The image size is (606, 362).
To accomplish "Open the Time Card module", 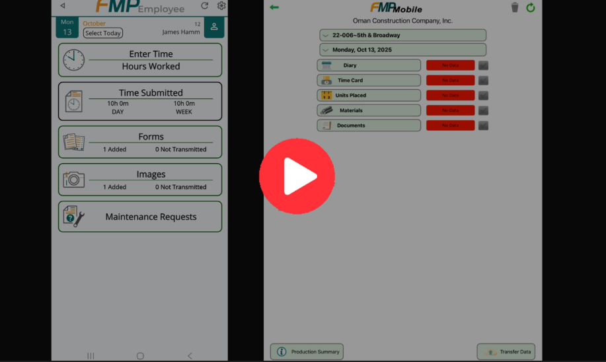I will tap(369, 81).
